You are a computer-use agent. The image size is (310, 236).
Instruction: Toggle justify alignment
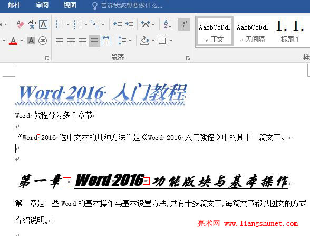coord(94,41)
